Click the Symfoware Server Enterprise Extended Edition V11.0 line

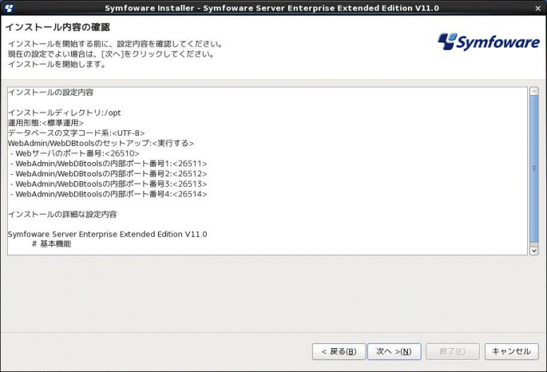(x=108, y=234)
